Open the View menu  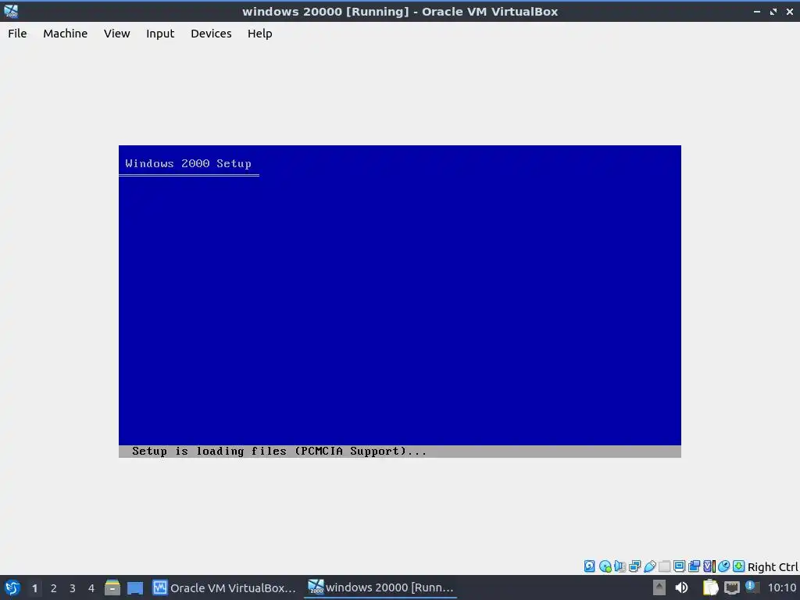[117, 34]
